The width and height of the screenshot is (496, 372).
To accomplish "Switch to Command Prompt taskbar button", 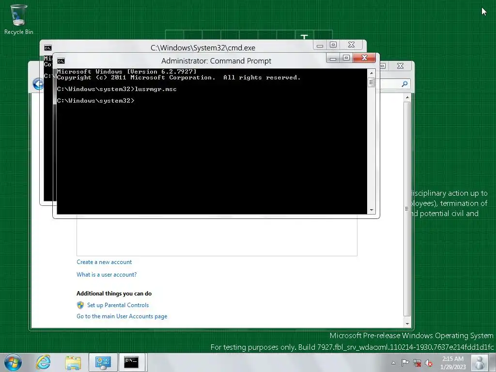I will pyautogui.click(x=131, y=362).
